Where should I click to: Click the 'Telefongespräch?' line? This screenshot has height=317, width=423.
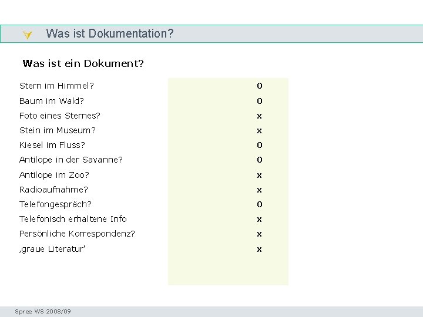pos(55,205)
